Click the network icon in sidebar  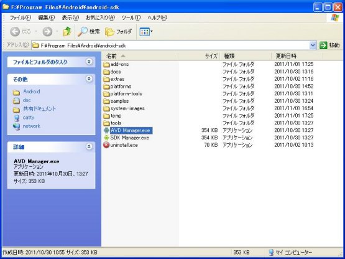pos(17,126)
